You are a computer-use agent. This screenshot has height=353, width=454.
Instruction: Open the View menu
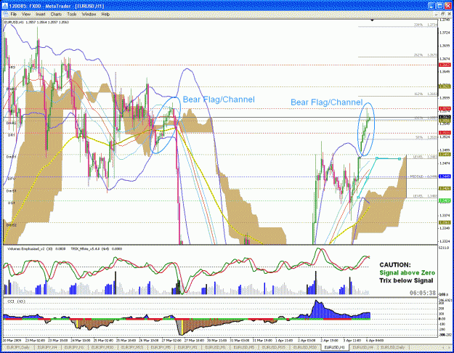coord(25,14)
